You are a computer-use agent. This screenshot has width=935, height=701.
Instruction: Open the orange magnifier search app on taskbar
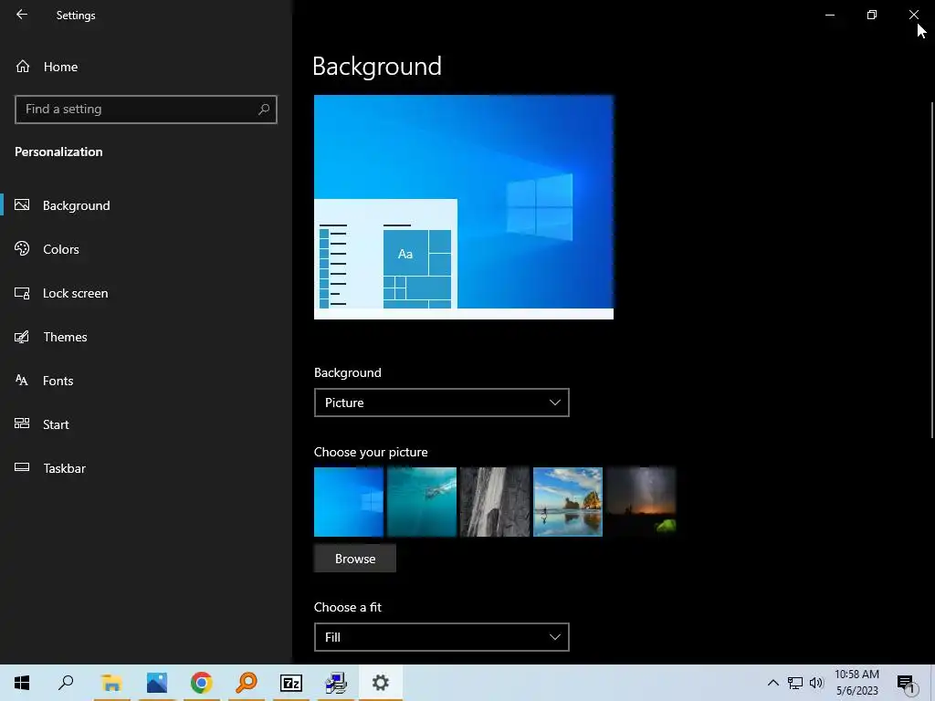(x=247, y=683)
